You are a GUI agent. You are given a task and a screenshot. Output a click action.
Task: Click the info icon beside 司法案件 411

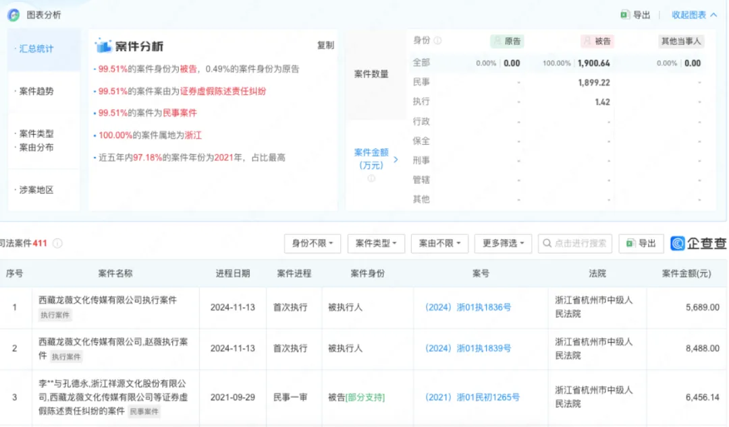(x=57, y=243)
